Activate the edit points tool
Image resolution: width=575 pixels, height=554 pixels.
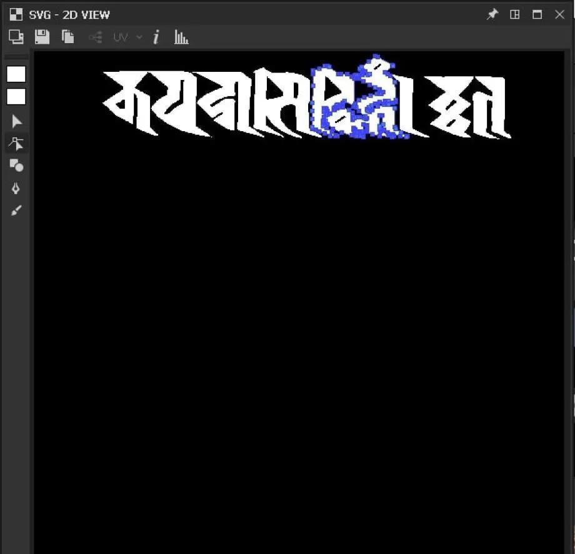16,144
